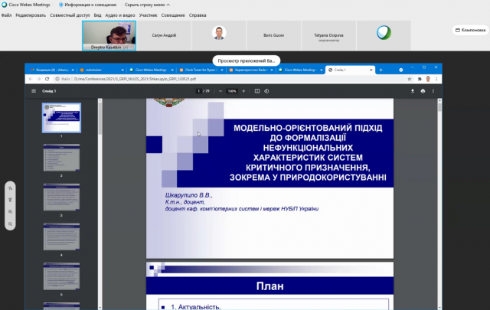
Task: Open Информация о совещании
Action: point(87,5)
